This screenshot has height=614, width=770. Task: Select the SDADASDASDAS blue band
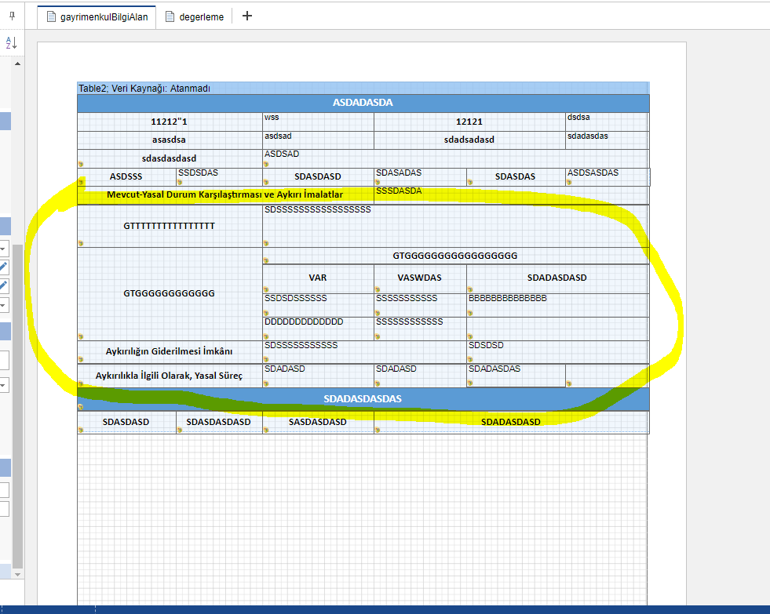tap(363, 398)
